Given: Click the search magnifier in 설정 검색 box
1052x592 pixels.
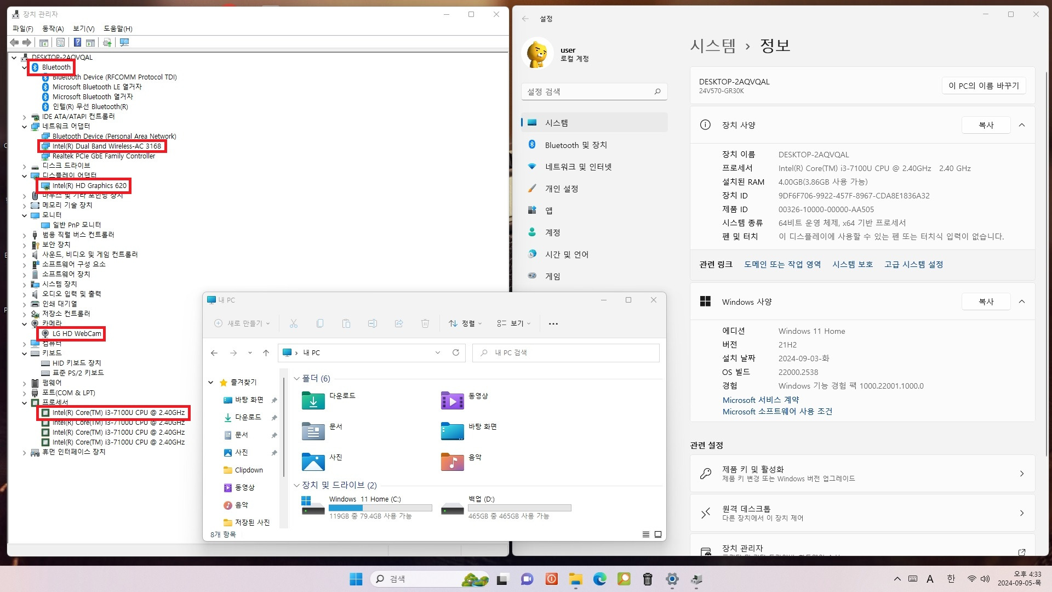Looking at the screenshot, I should click(658, 92).
